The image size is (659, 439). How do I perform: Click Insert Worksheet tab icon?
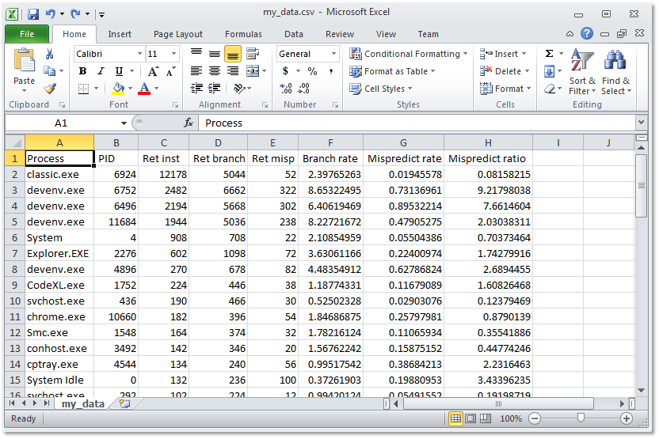point(125,403)
